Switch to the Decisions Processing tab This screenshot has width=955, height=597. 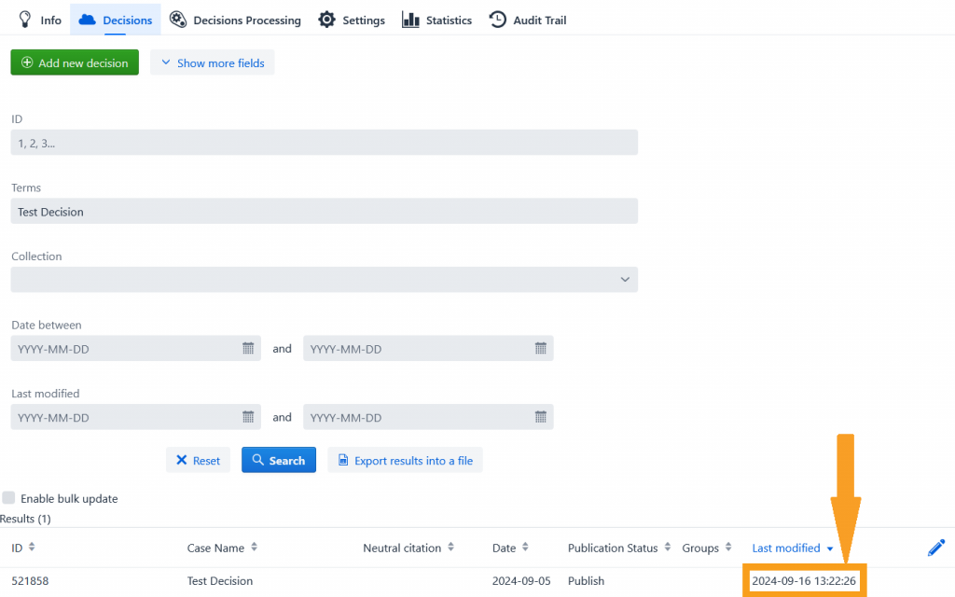[x=235, y=20]
